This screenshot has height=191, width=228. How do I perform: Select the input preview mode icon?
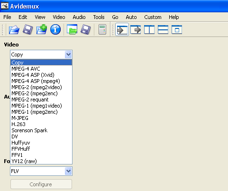[x=122, y=29]
